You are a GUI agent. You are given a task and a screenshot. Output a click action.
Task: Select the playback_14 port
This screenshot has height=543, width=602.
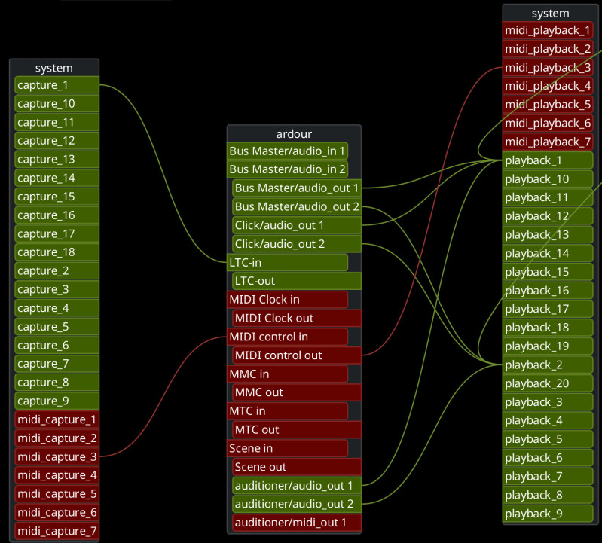tap(548, 253)
